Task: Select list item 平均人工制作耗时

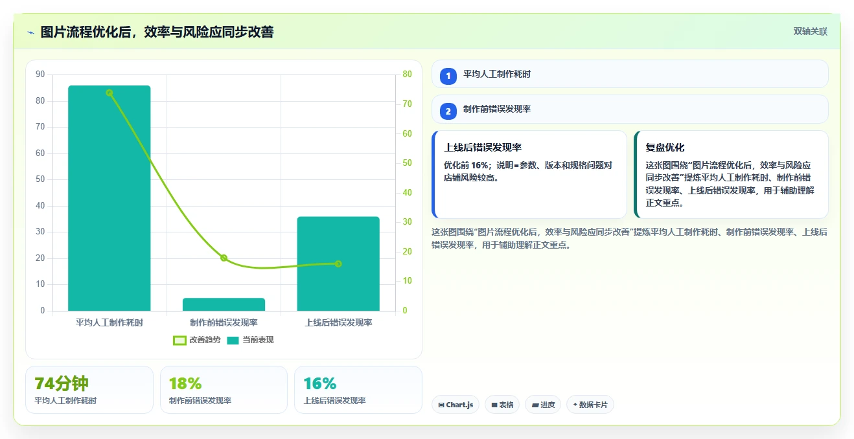Action: click(x=630, y=74)
